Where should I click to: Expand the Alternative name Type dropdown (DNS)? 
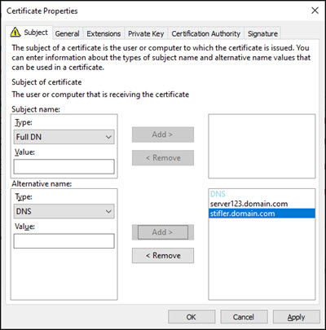click(64, 211)
